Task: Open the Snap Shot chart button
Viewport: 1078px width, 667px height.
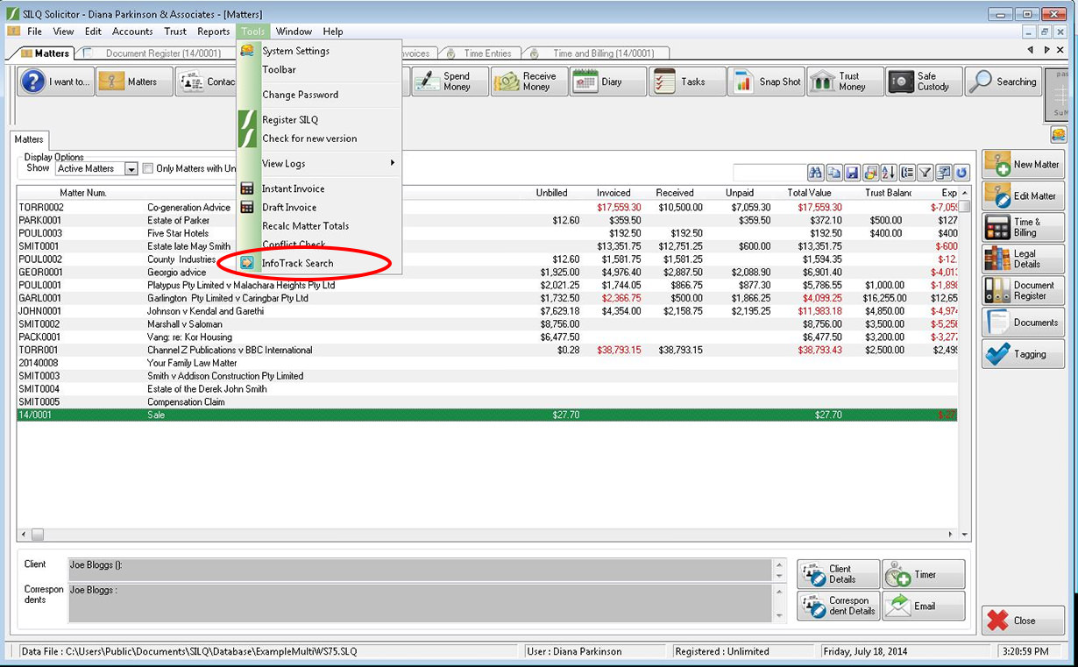Action: click(x=766, y=82)
